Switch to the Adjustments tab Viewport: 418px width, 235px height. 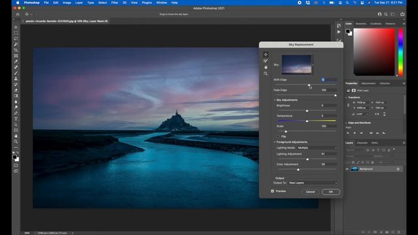click(368, 84)
